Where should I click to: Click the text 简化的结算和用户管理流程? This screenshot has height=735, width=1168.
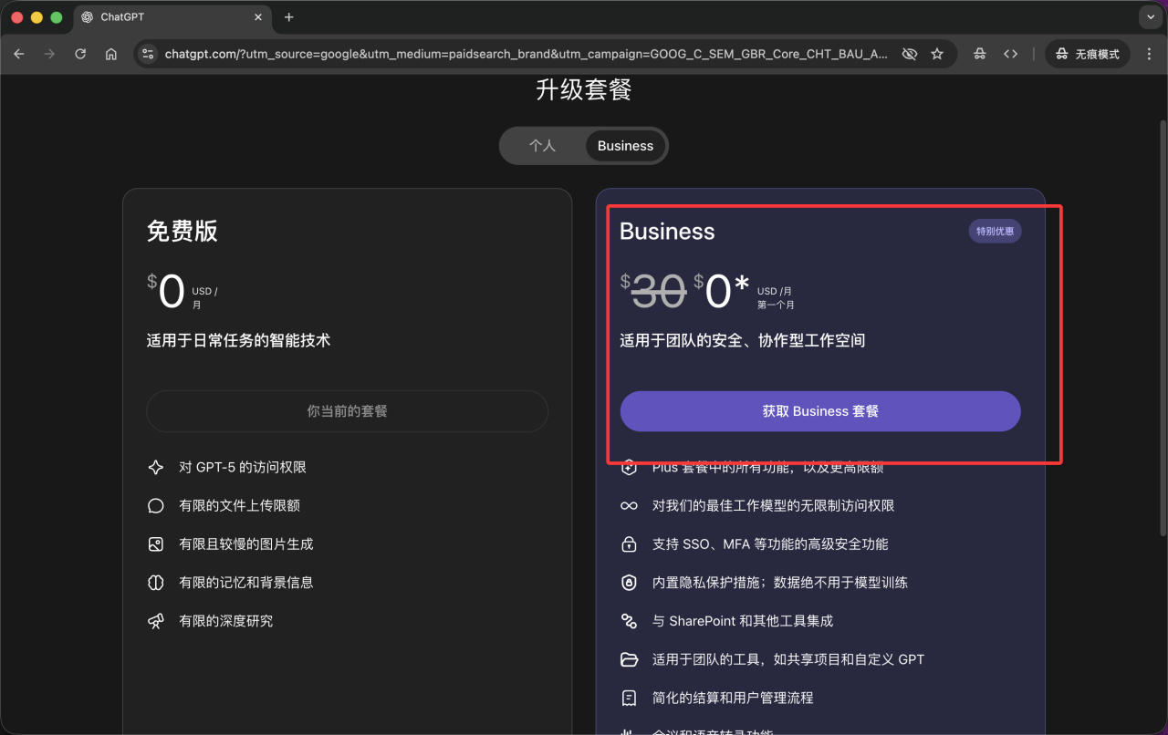[x=733, y=698]
